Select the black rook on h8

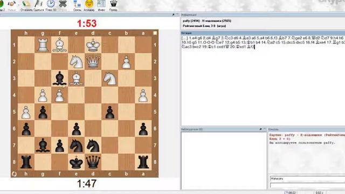(x=26, y=162)
